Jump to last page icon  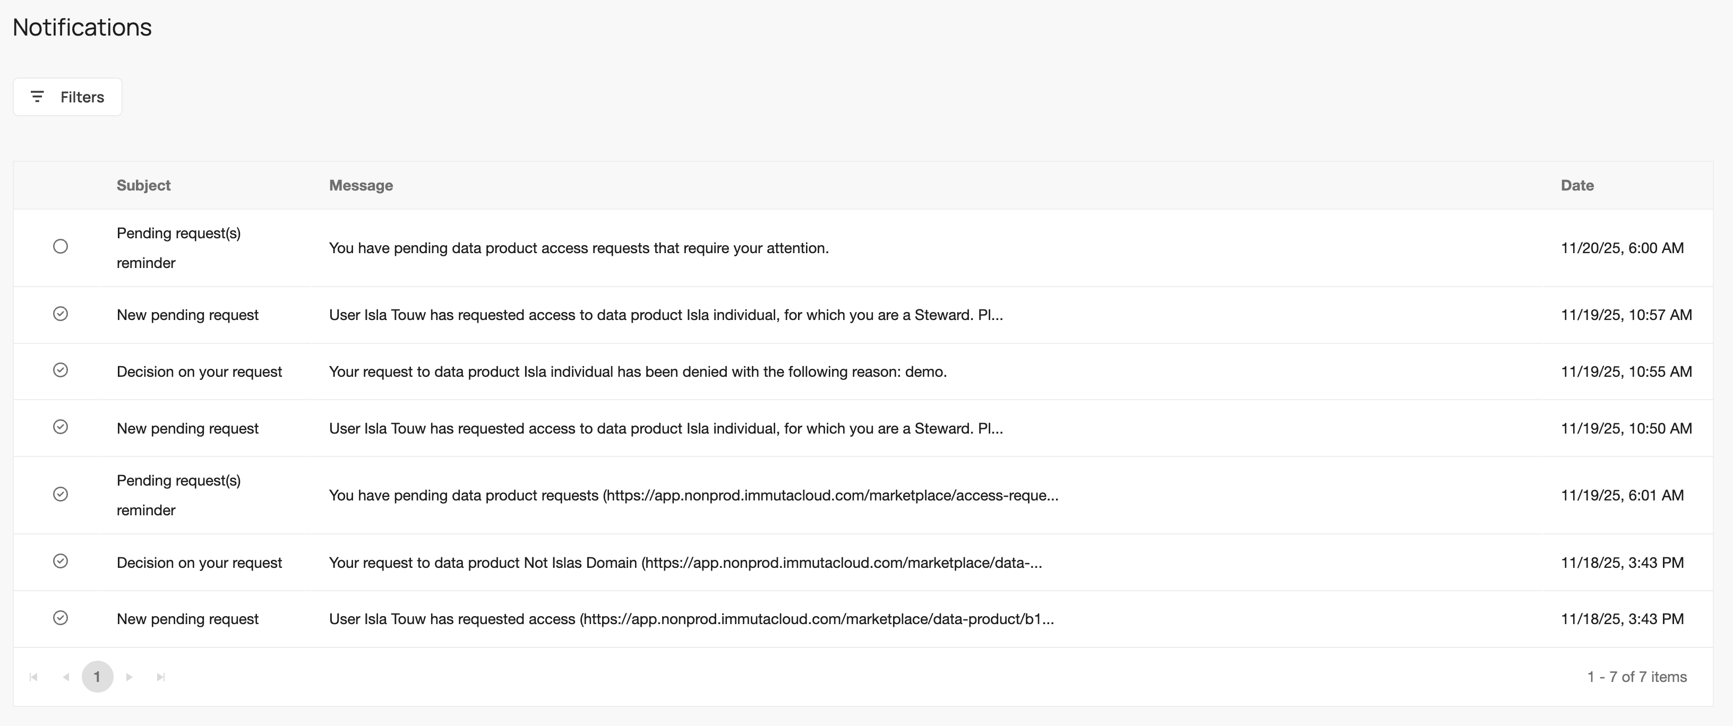tap(161, 677)
